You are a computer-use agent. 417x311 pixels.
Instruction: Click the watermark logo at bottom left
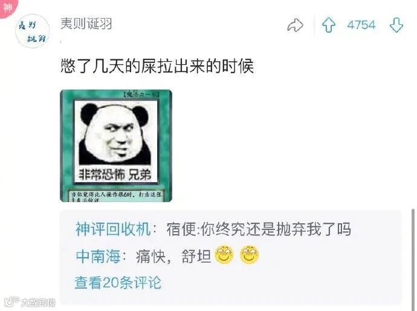(30, 302)
